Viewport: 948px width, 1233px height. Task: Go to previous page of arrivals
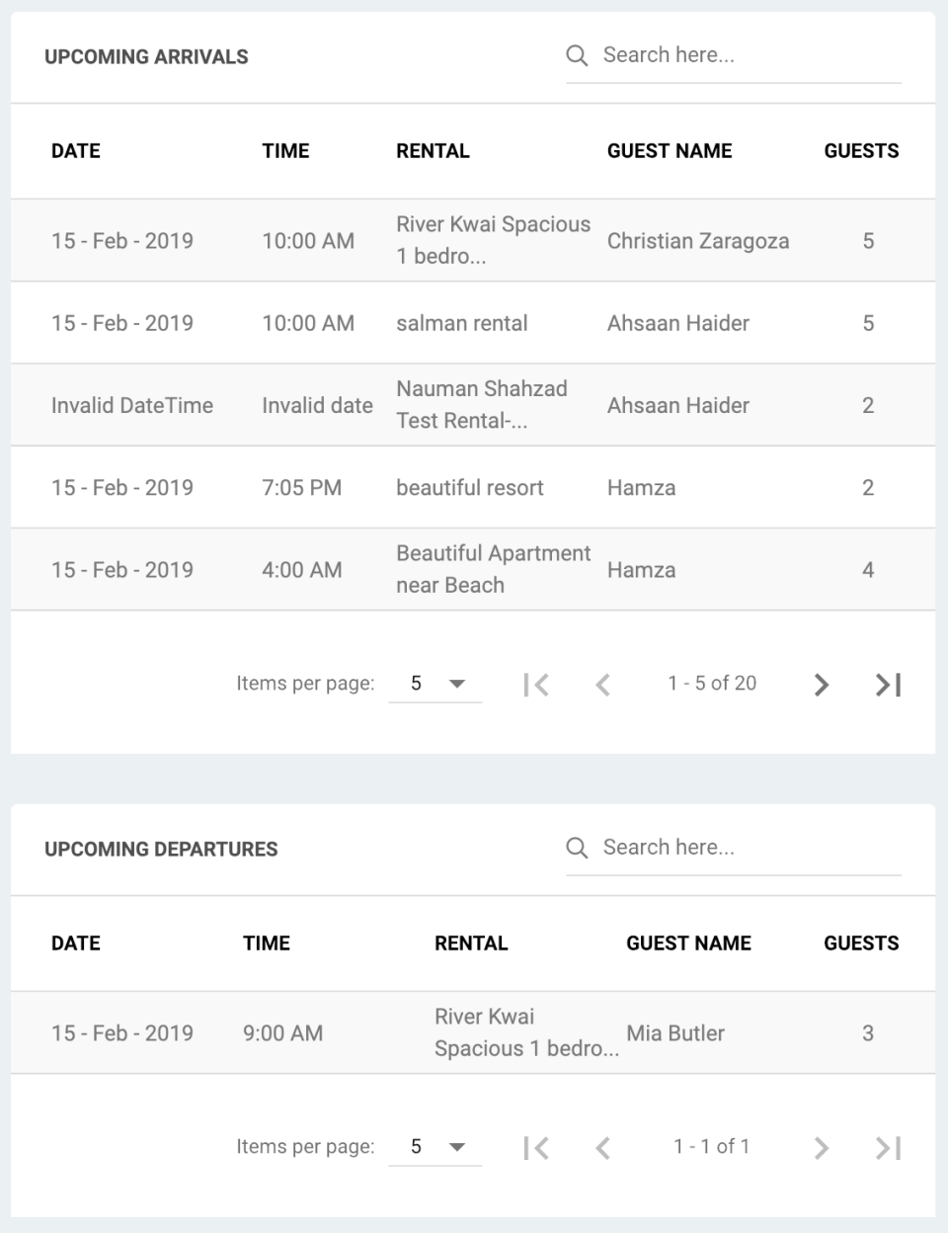tap(603, 684)
